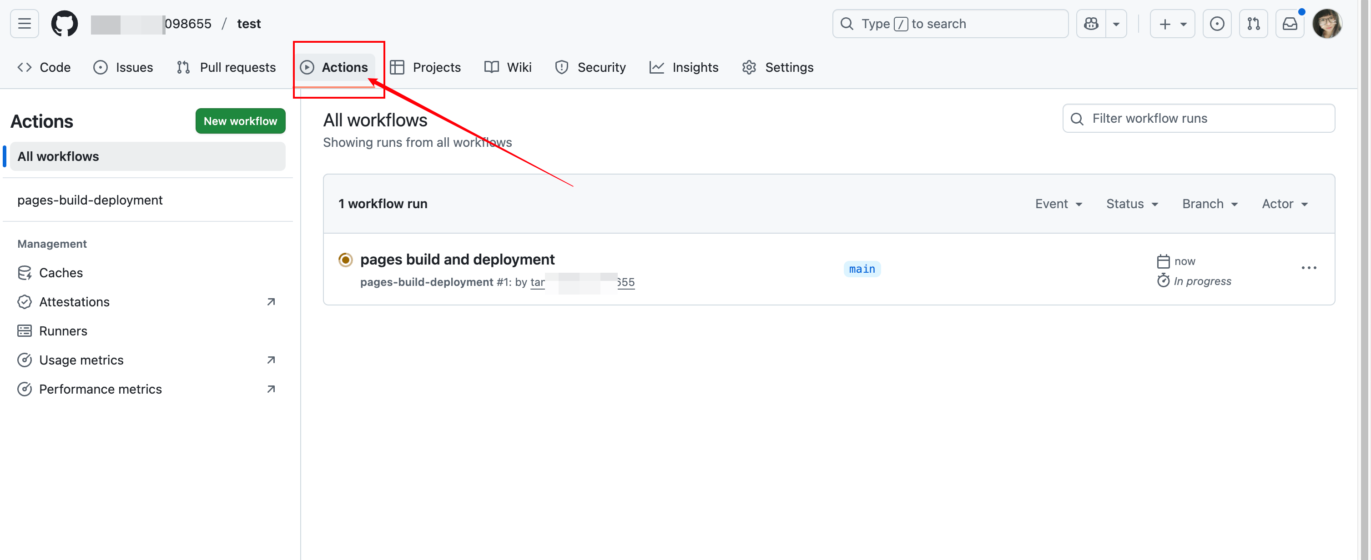Select pages-build-deployment in the sidebar
1371x560 pixels.
90,200
